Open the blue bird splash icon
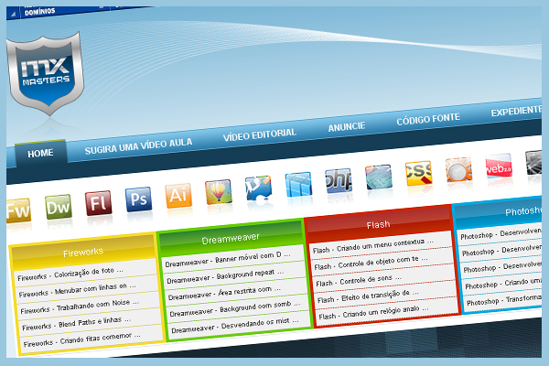 [x=258, y=188]
